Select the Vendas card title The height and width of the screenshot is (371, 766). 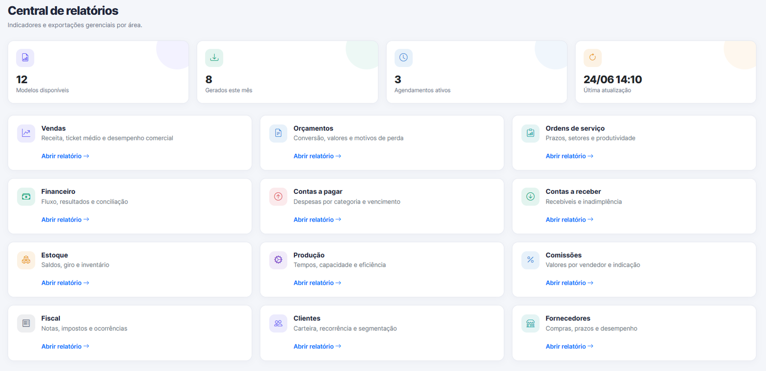[x=54, y=128]
